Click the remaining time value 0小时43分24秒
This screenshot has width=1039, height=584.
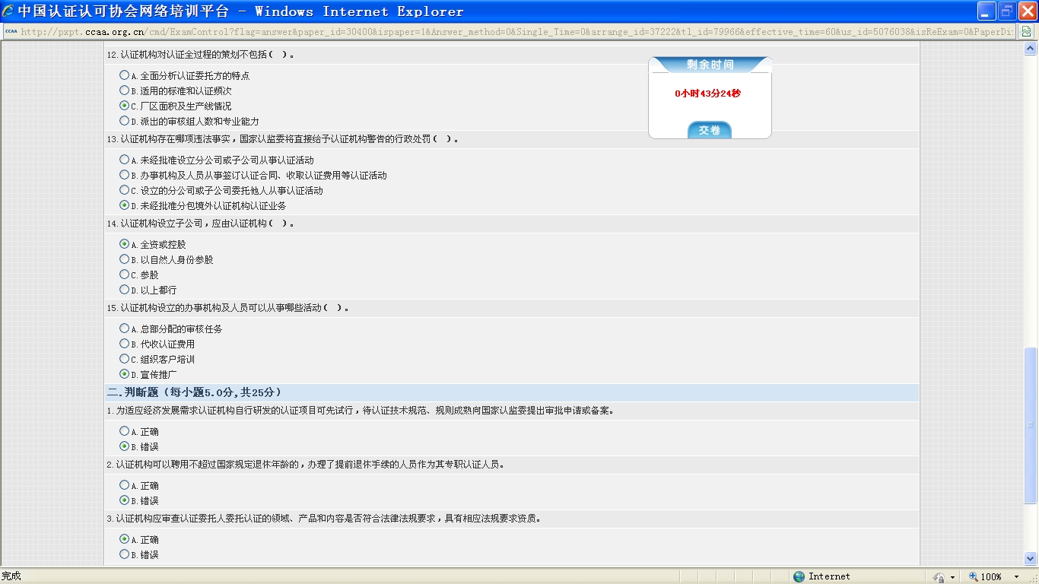tap(708, 94)
